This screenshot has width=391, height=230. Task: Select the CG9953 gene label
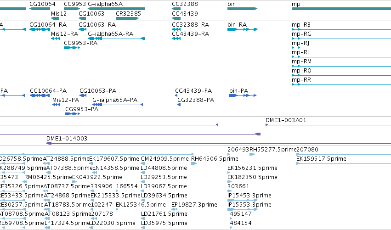pos(75,4)
